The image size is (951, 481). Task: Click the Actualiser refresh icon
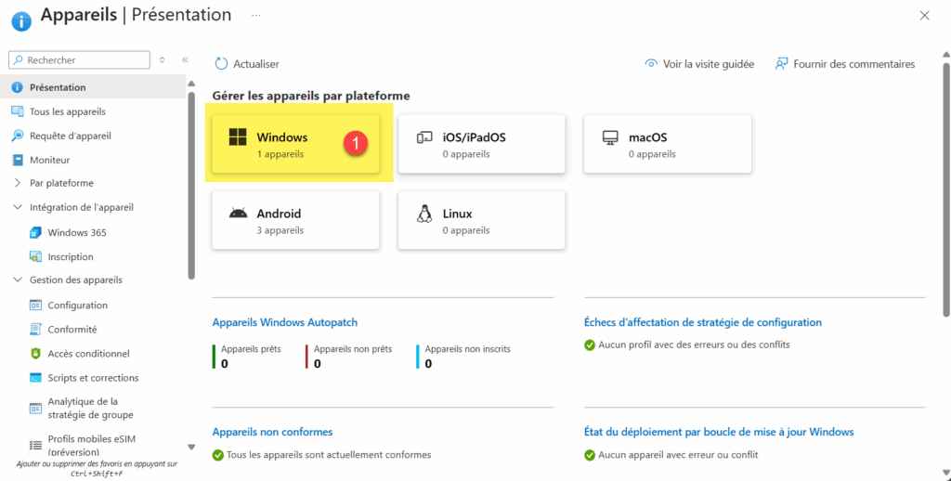click(221, 64)
